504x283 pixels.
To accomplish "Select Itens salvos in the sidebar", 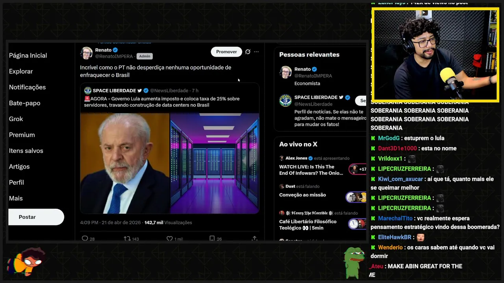I will [x=26, y=151].
